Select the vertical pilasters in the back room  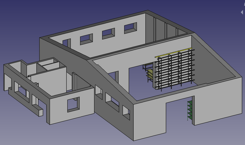pos(166,30)
